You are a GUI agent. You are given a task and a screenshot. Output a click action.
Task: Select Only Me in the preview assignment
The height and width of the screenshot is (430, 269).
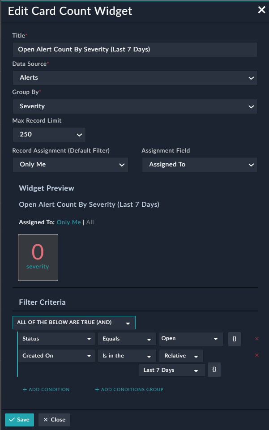68,221
